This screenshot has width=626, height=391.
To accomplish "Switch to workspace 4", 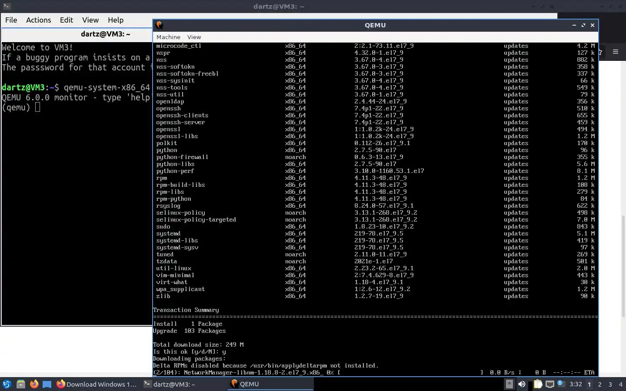I will click(620, 384).
